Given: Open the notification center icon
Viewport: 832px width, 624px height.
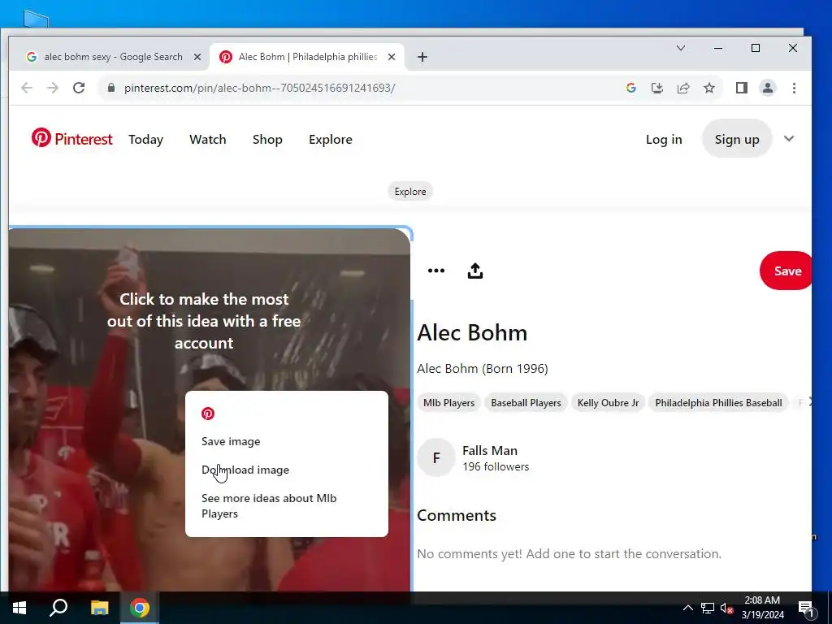Looking at the screenshot, I should 805,609.
